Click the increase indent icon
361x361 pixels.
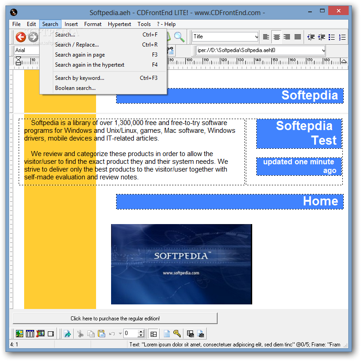coord(321,37)
